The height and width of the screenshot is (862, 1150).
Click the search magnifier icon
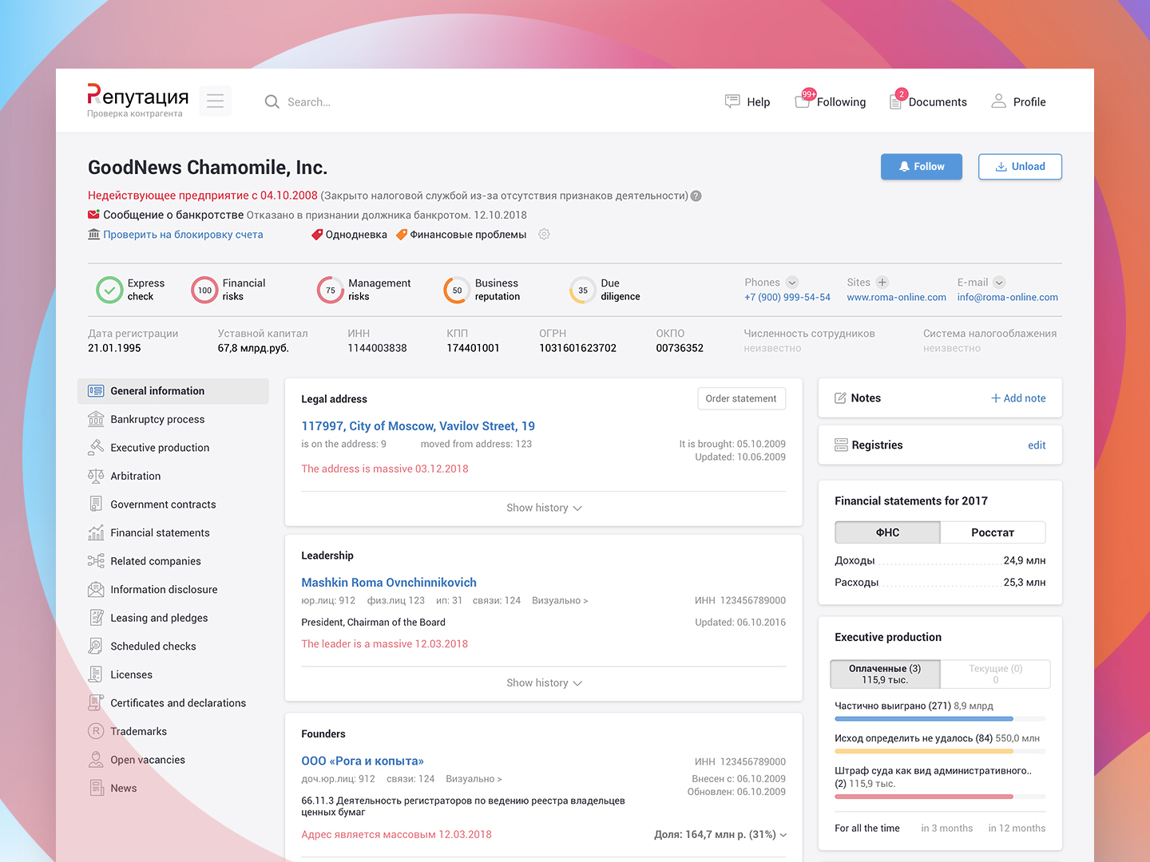[x=272, y=102]
